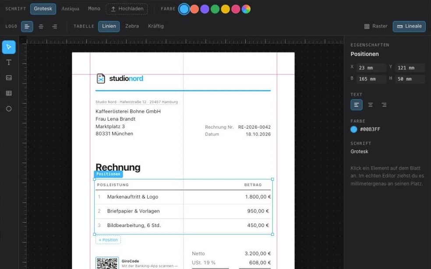
Task: Click the 1.800,00 € amount
Action: pos(258,197)
